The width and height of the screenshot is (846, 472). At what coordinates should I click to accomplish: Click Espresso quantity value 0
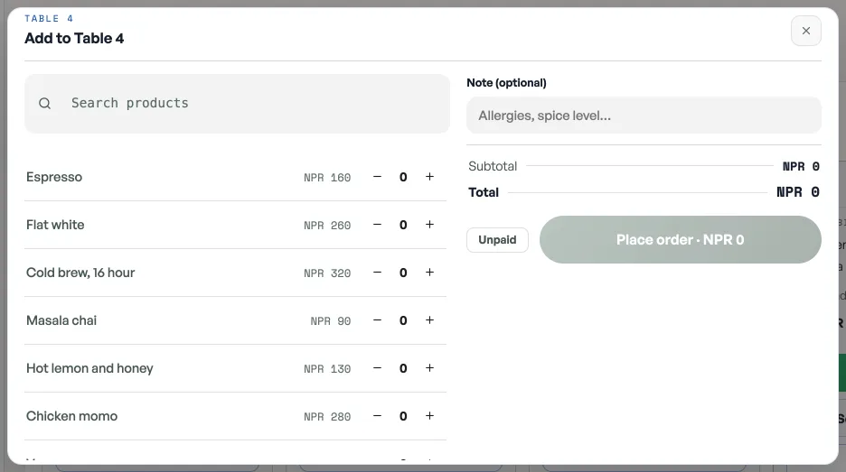click(403, 177)
